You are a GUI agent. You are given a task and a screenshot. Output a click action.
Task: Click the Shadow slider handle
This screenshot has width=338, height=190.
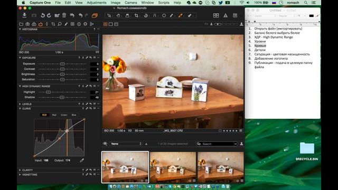click(62, 97)
